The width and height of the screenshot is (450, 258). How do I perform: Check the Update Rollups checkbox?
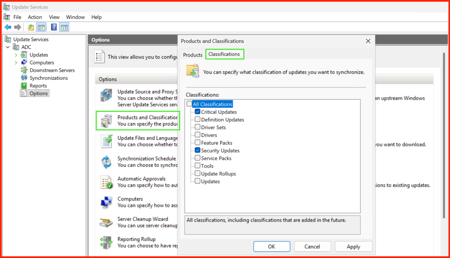198,174
